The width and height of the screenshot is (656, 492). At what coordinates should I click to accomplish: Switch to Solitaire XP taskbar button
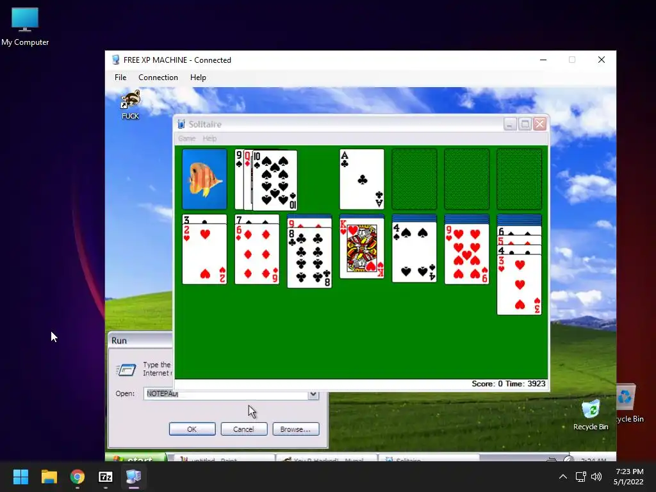point(429,459)
